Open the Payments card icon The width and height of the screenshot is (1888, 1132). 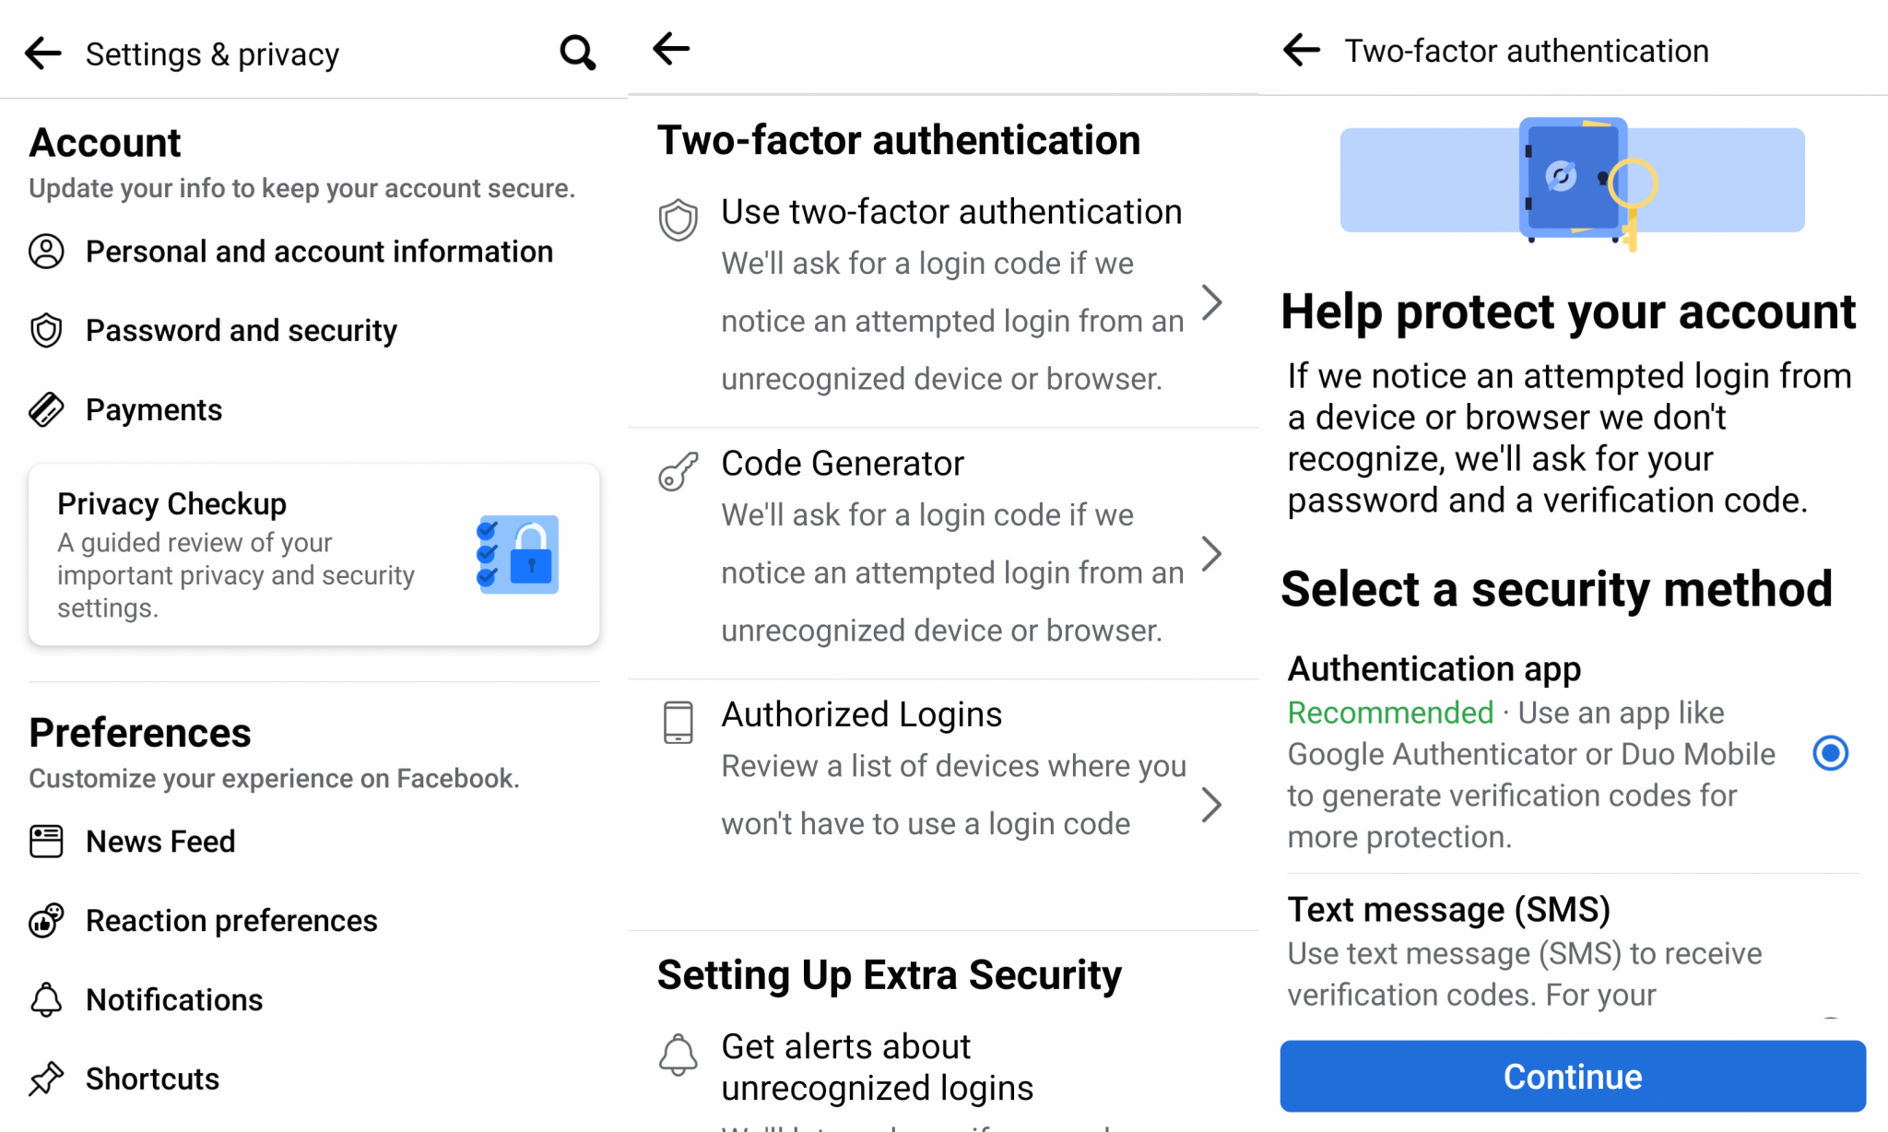[x=47, y=408]
